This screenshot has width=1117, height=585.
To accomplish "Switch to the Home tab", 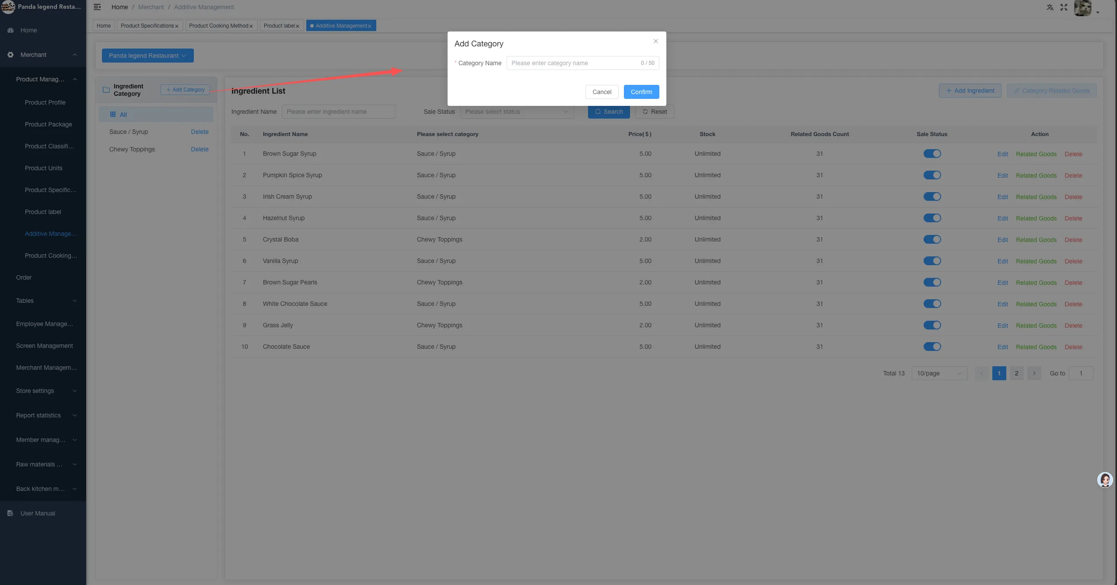I will (104, 26).
